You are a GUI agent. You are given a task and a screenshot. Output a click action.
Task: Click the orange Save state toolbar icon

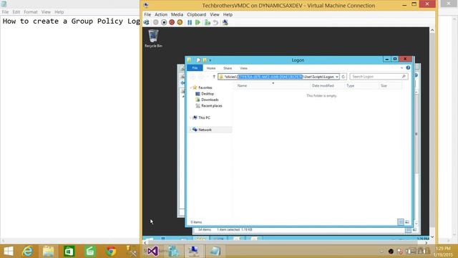coord(180,22)
